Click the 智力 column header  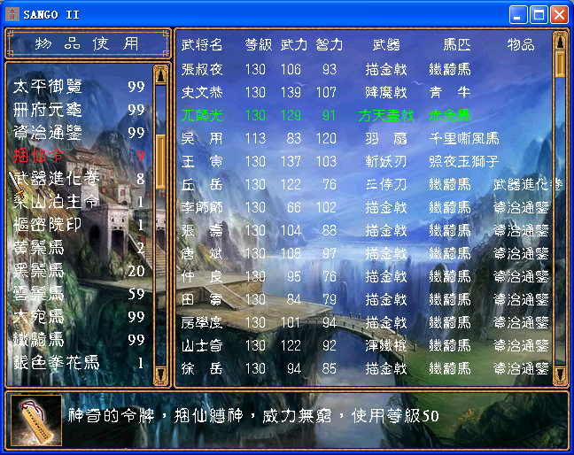pos(330,45)
